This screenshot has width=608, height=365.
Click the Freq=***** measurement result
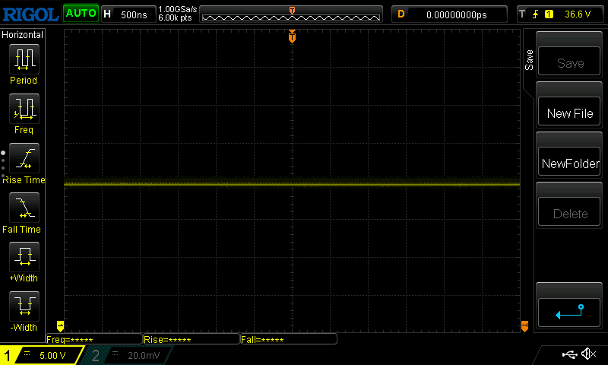(94, 339)
